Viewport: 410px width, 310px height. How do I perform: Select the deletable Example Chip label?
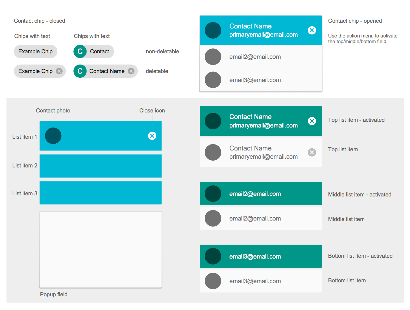pos(35,71)
